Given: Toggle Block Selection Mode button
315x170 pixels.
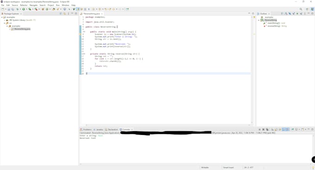Looking at the screenshot, I should tap(85, 9).
